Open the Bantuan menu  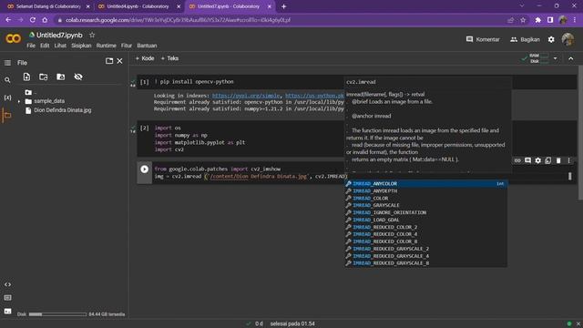click(147, 46)
